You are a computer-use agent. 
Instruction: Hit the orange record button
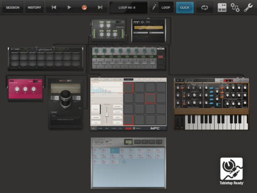pos(84,8)
